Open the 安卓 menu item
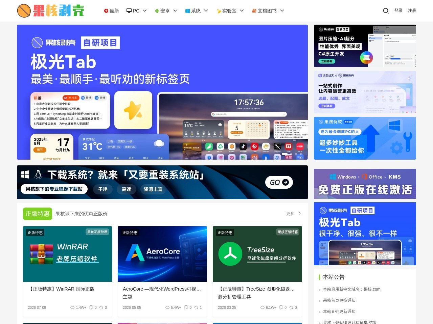Screen dimensions: 433x324 coord(162,11)
